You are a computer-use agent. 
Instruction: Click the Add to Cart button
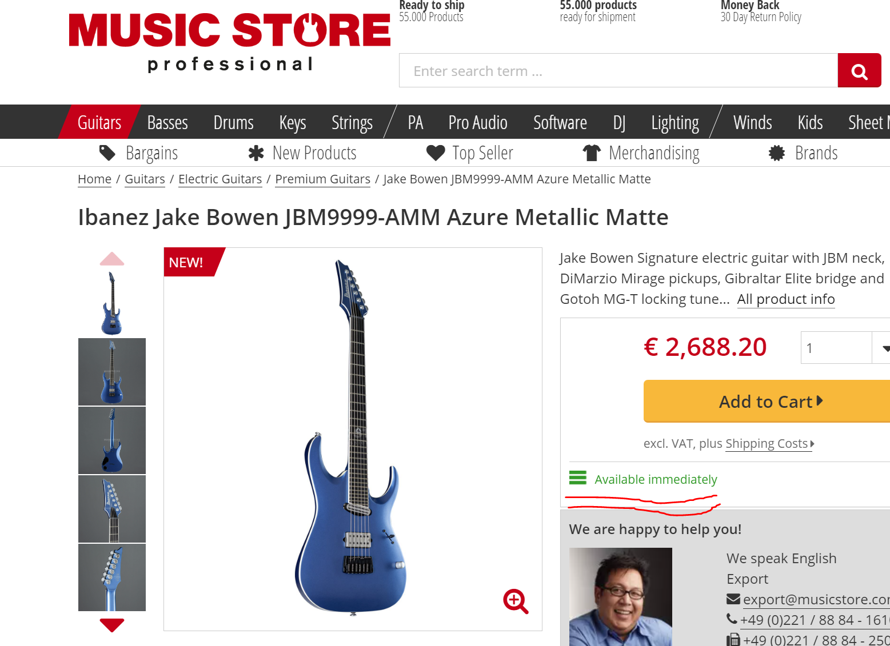[767, 402]
